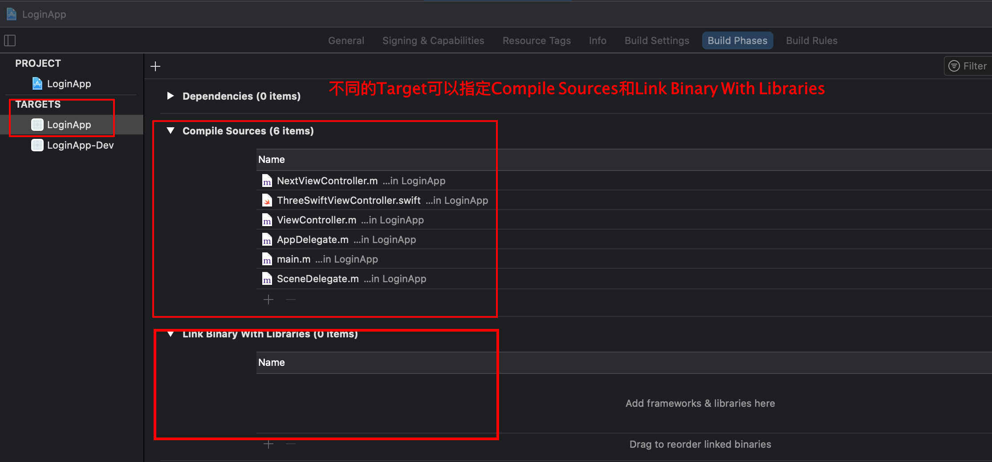Collapse the Link Binary With Libraries section
This screenshot has width=992, height=462.
tap(170, 334)
